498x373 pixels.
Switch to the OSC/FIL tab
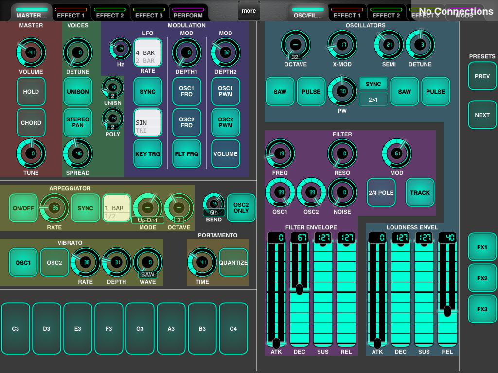tap(308, 13)
